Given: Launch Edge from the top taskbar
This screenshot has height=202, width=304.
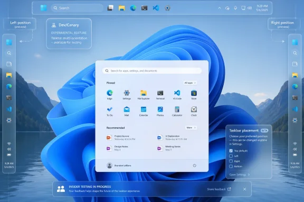Looking at the screenshot, I should point(133,8).
